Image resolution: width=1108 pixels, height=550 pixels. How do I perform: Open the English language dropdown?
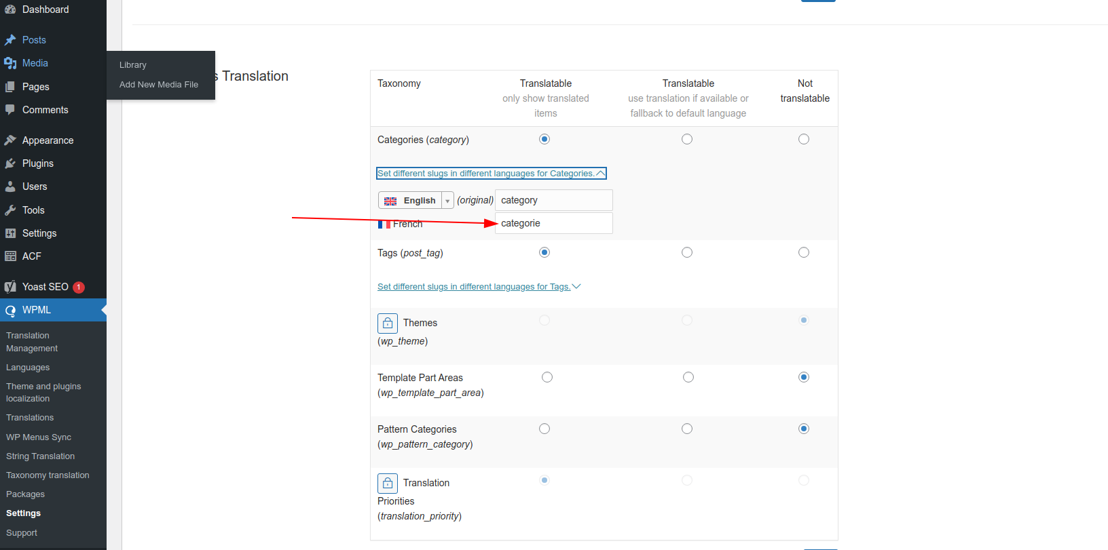point(415,201)
